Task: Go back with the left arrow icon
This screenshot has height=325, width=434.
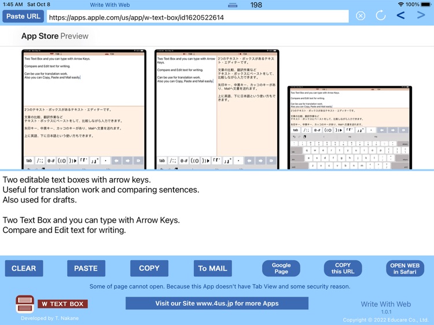Action: click(400, 15)
